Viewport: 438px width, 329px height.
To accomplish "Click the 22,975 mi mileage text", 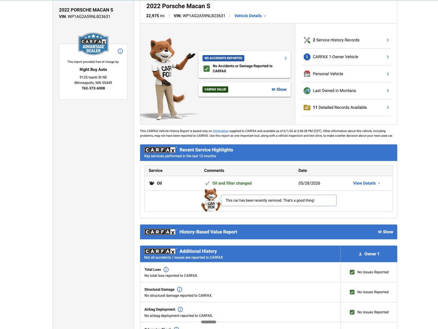I will [155, 16].
